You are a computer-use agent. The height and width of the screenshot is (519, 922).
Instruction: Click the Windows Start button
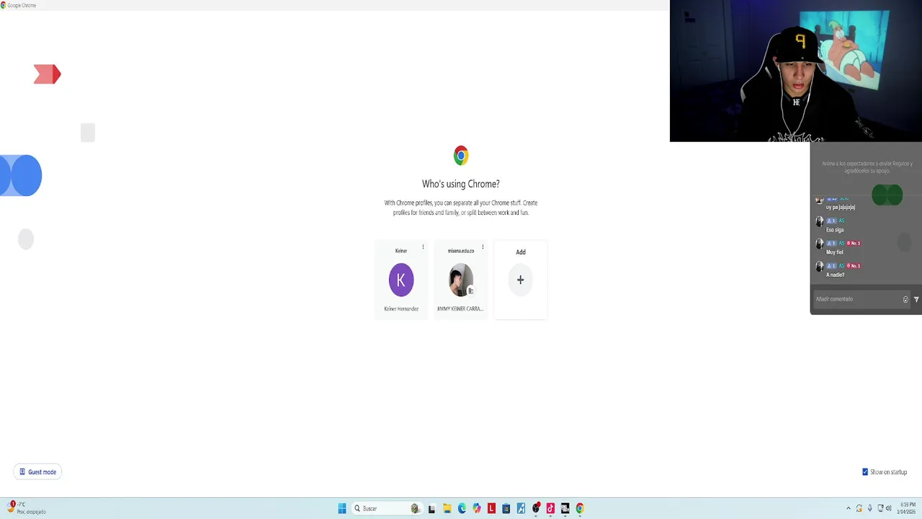tap(342, 508)
